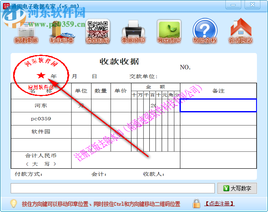Open the 帮助文档 help icon
This screenshot has height=212, width=268.
point(205,31)
